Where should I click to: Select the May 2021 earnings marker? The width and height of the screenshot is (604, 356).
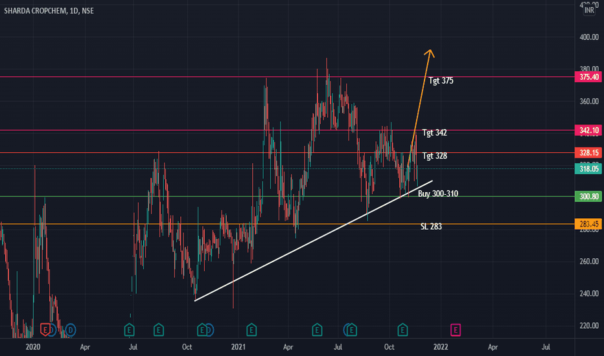pyautogui.click(x=317, y=330)
